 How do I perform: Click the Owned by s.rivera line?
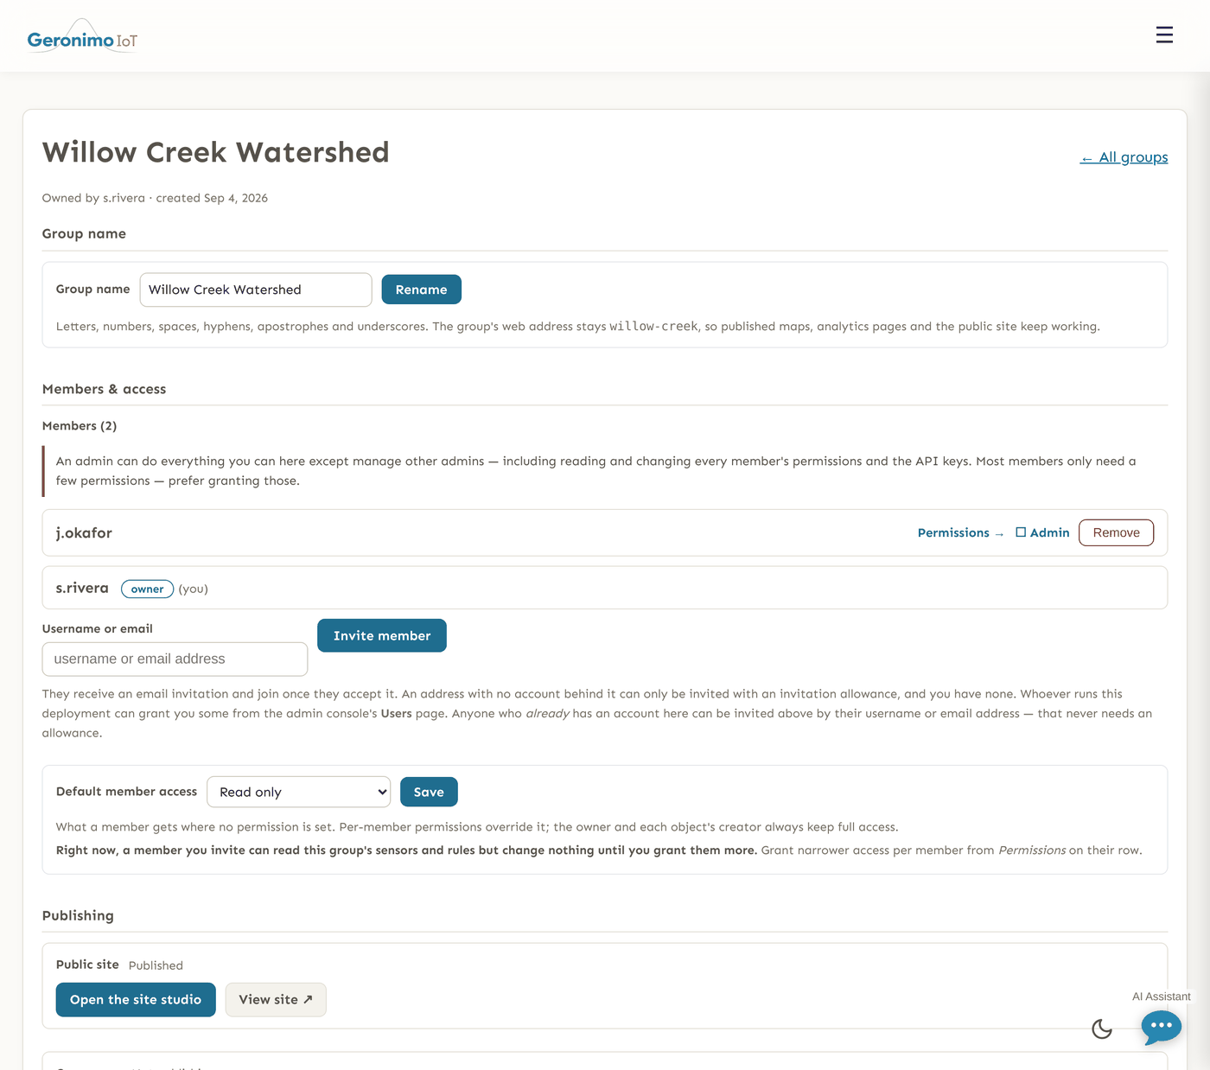(155, 198)
